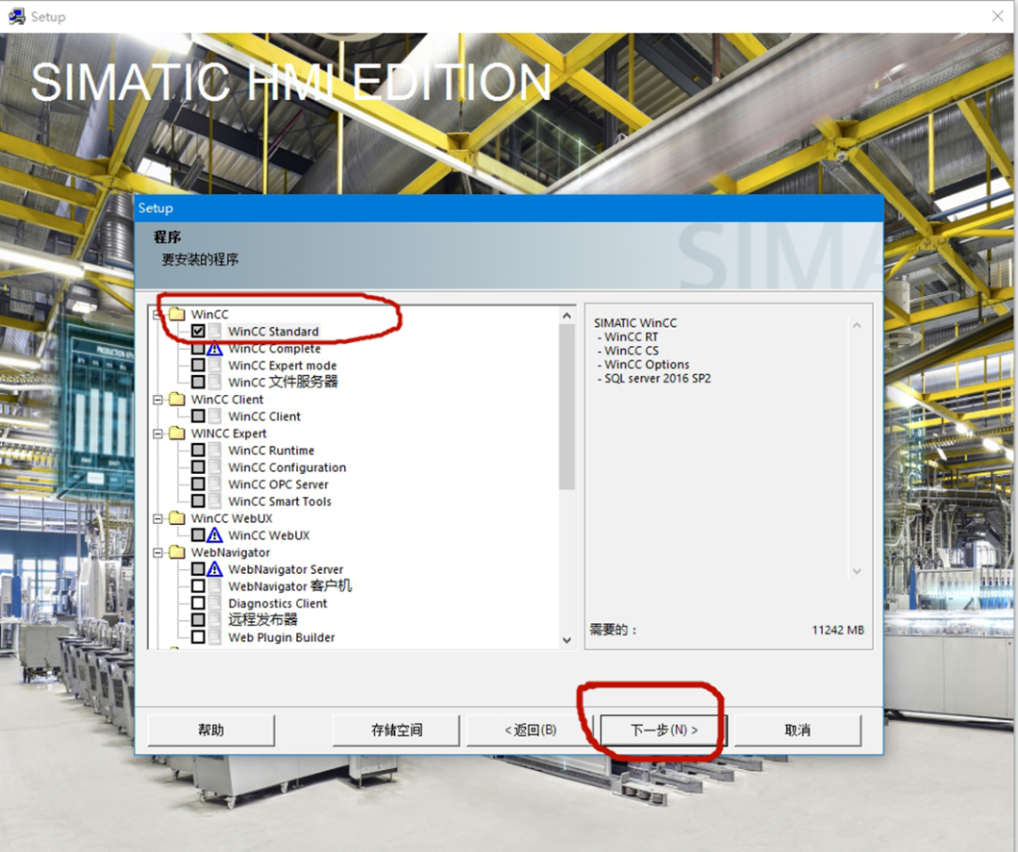Check the Diagnostics Client checkbox
The image size is (1018, 852).
198,602
